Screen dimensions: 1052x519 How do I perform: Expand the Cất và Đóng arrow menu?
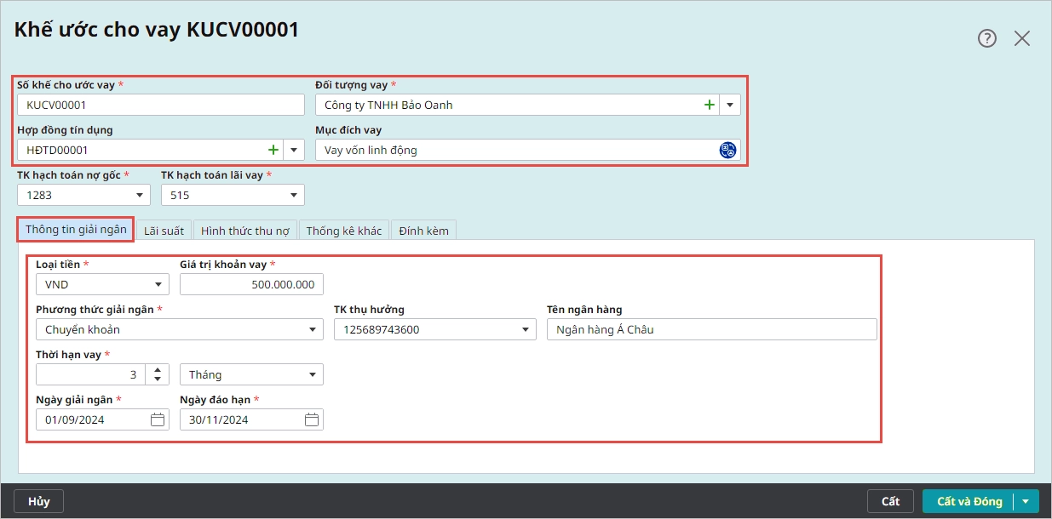[1027, 501]
